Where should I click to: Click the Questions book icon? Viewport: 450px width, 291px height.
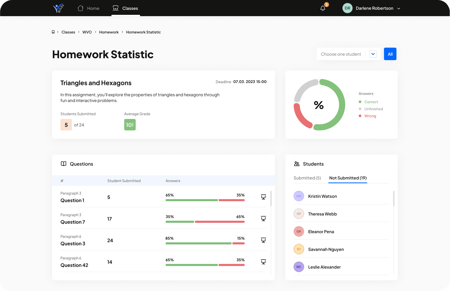(x=64, y=164)
